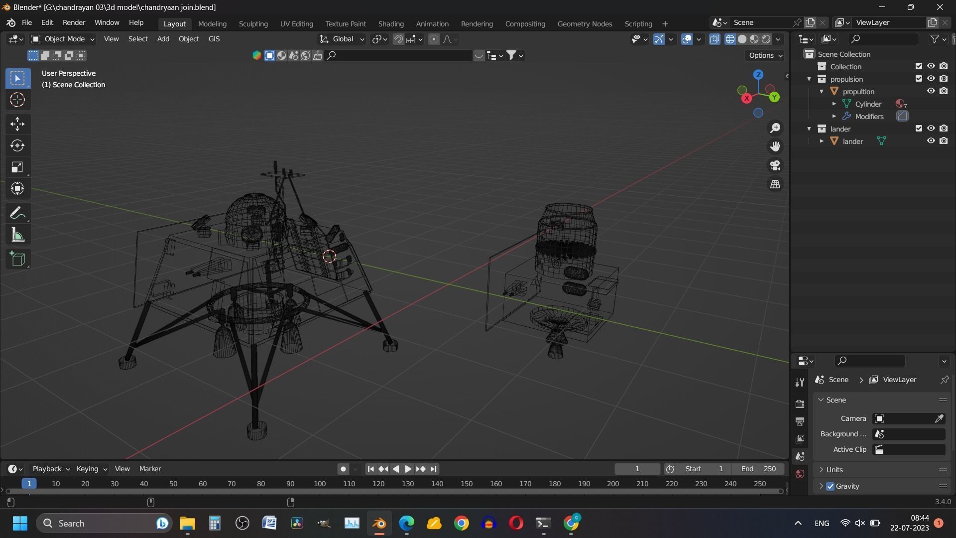Select the Rotate tool
The height and width of the screenshot is (538, 956).
[17, 145]
